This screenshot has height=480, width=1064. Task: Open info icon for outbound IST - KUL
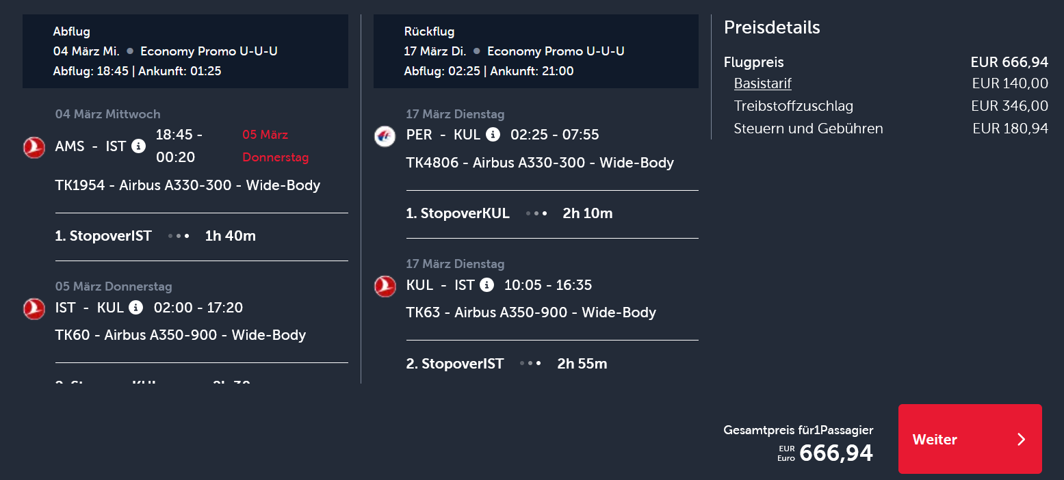[x=135, y=307]
